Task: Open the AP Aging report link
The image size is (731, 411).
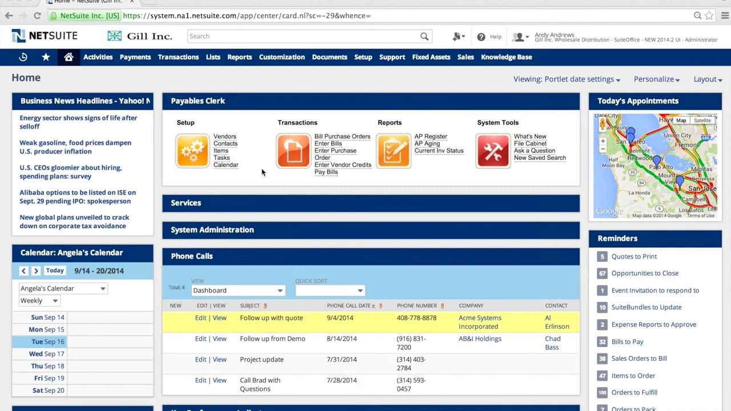Action: pos(427,144)
